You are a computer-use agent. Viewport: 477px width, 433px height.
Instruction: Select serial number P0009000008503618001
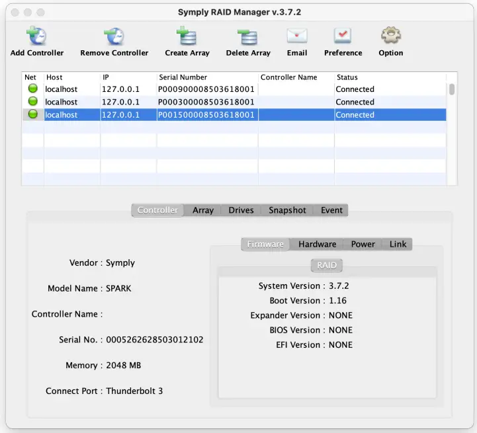click(206, 89)
